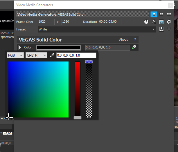Click the replace plug-in window icon
Viewport: 178px width, 152px height.
tap(161, 22)
